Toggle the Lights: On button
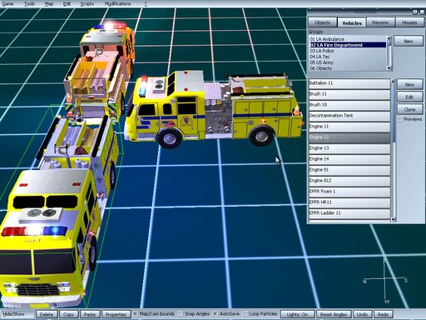 click(x=297, y=314)
